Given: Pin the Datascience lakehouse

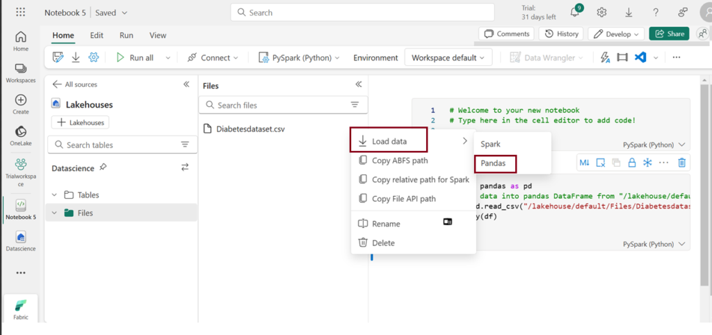Looking at the screenshot, I should coord(104,167).
